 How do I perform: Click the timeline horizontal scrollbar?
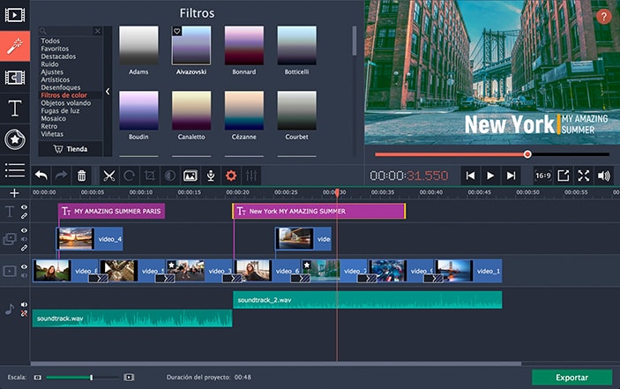click(276, 363)
